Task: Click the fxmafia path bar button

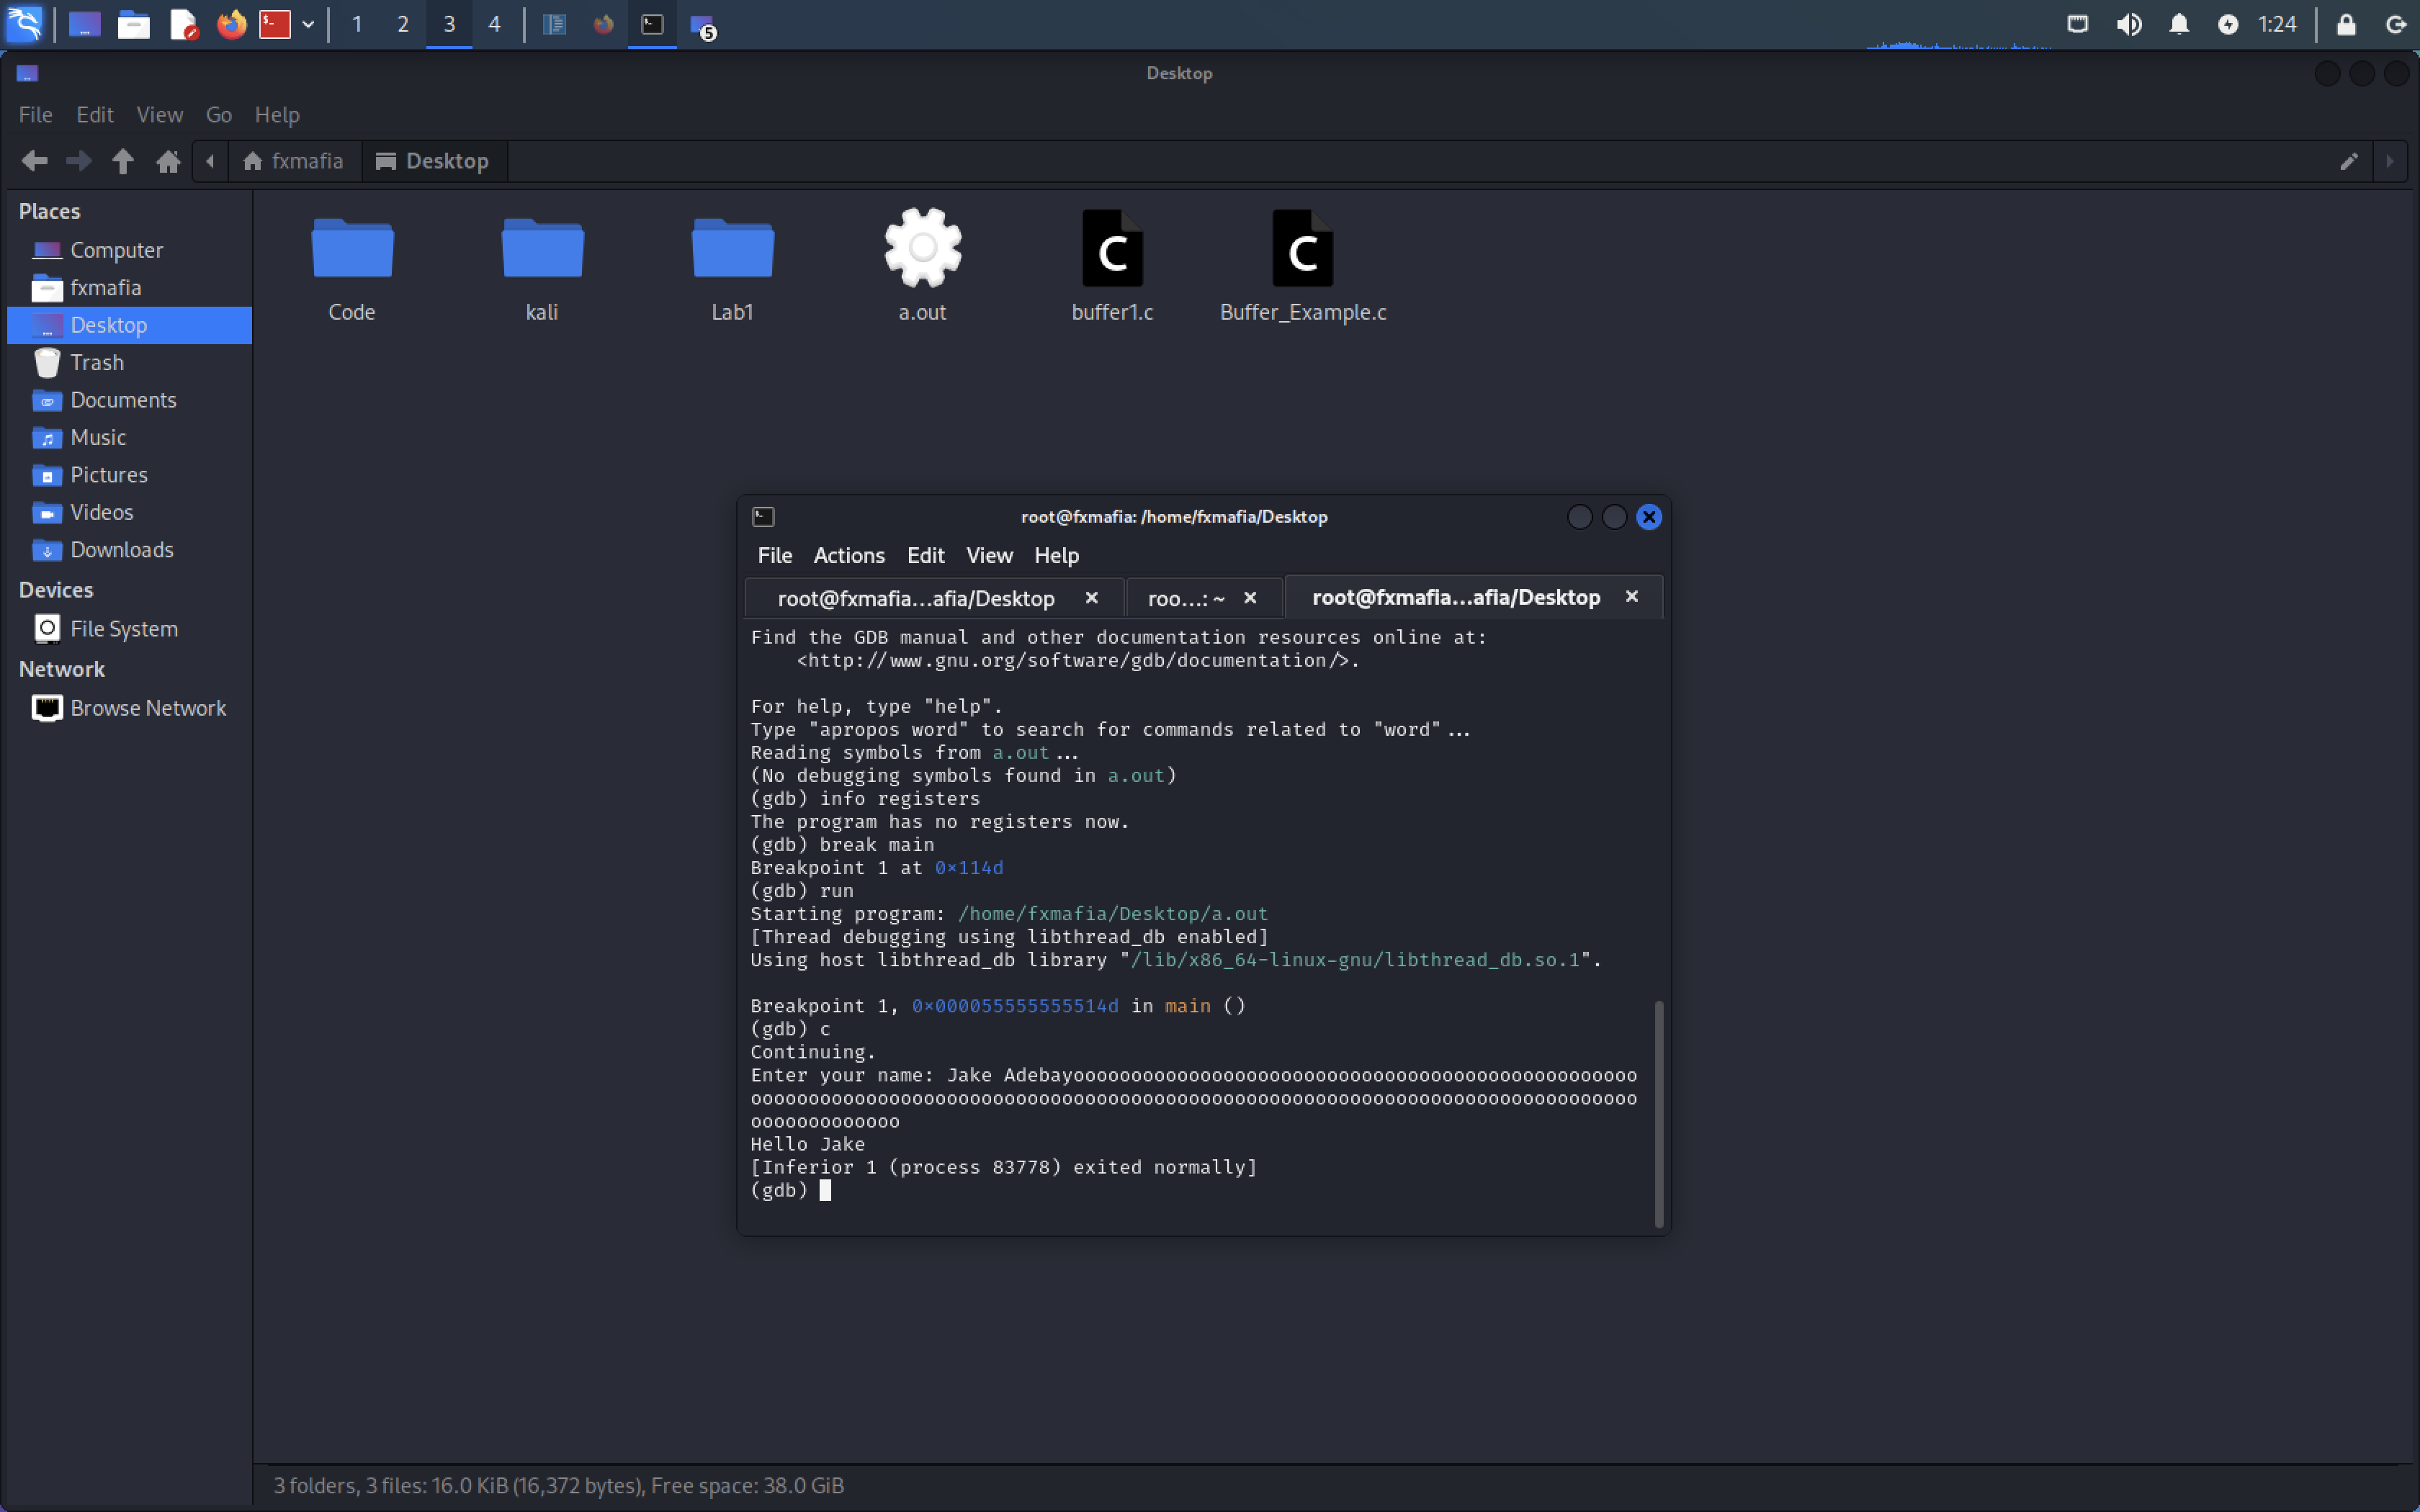Action: 294,161
